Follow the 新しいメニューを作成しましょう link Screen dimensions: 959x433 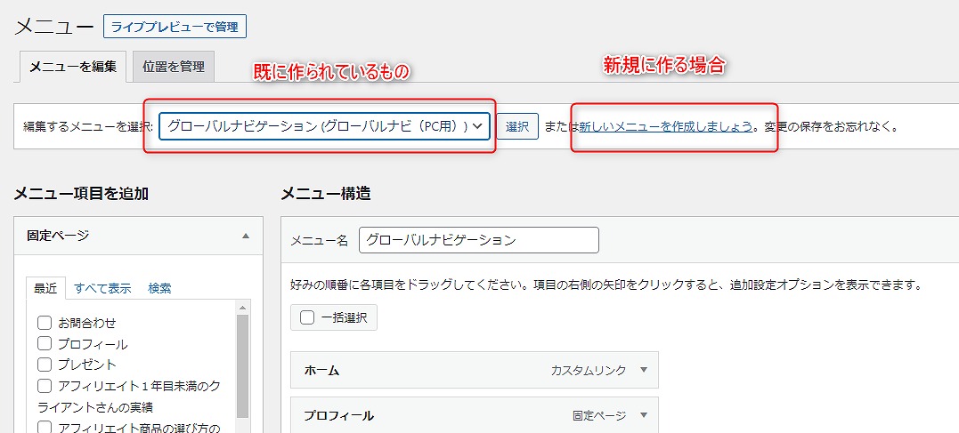[x=666, y=126]
